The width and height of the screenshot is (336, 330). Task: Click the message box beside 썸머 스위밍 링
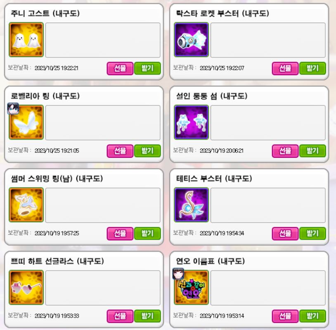pyautogui.click(x=103, y=205)
